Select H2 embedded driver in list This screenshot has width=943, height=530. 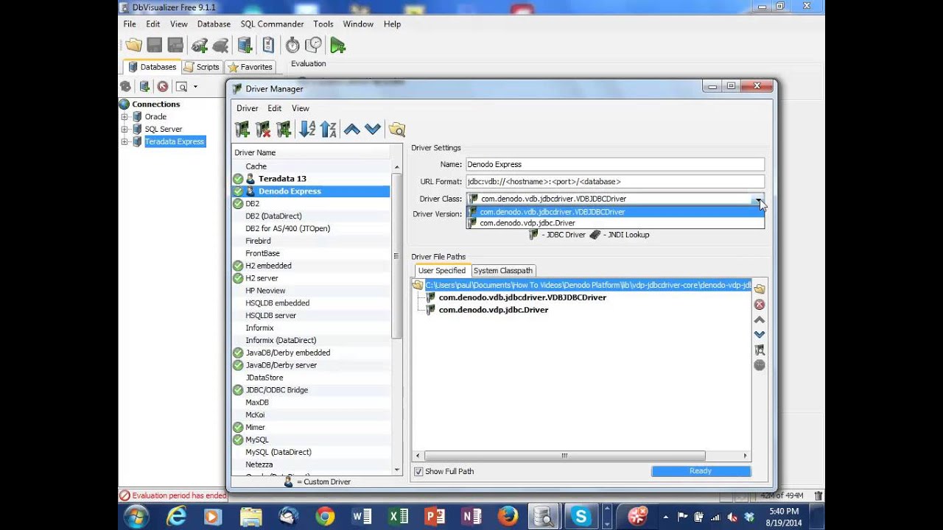268,266
